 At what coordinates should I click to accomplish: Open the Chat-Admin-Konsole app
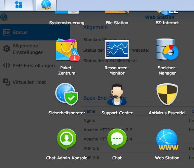point(67,139)
